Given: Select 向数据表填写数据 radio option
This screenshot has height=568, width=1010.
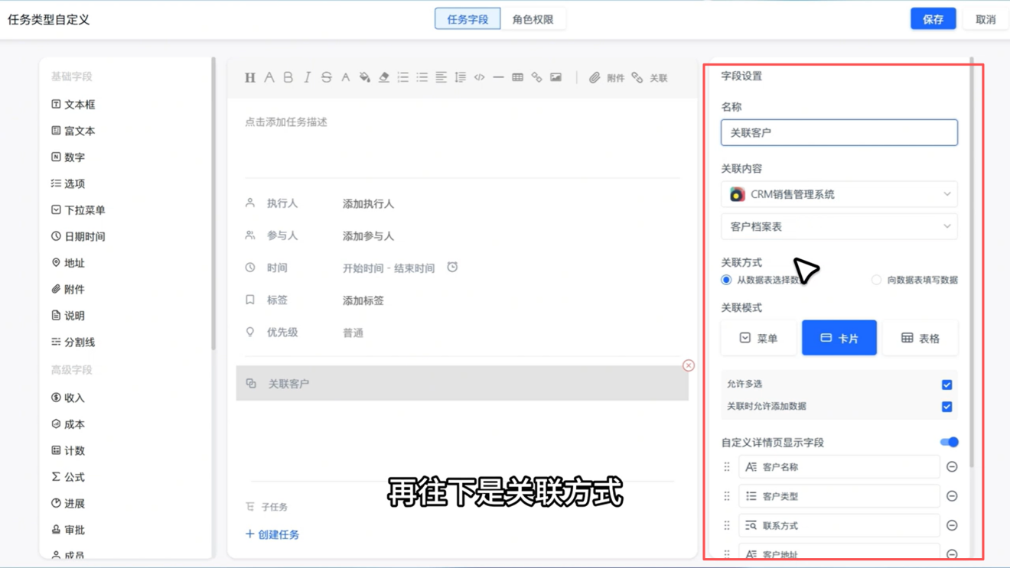Looking at the screenshot, I should tap(876, 280).
